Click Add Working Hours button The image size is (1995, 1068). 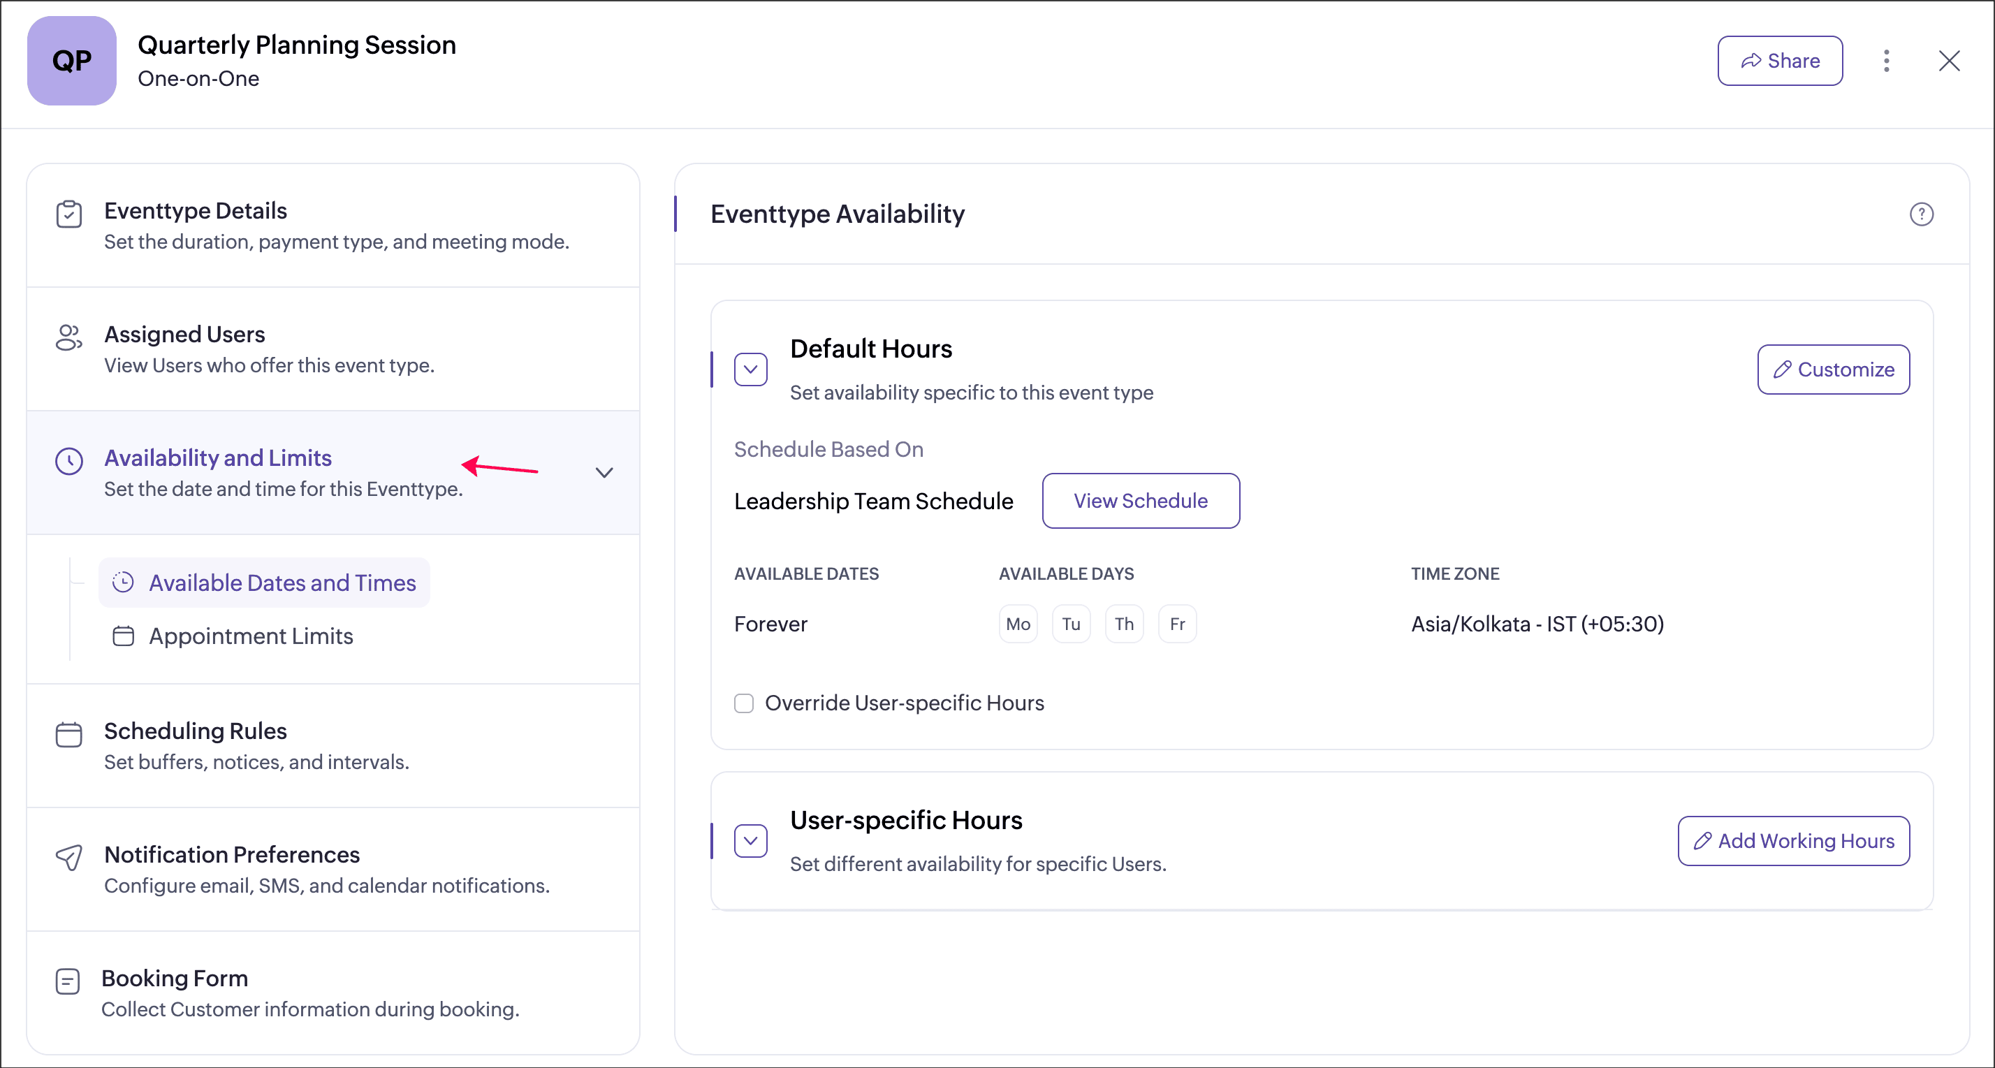tap(1793, 841)
